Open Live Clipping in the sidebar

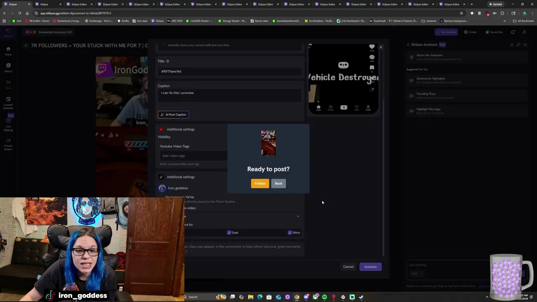coord(8,125)
